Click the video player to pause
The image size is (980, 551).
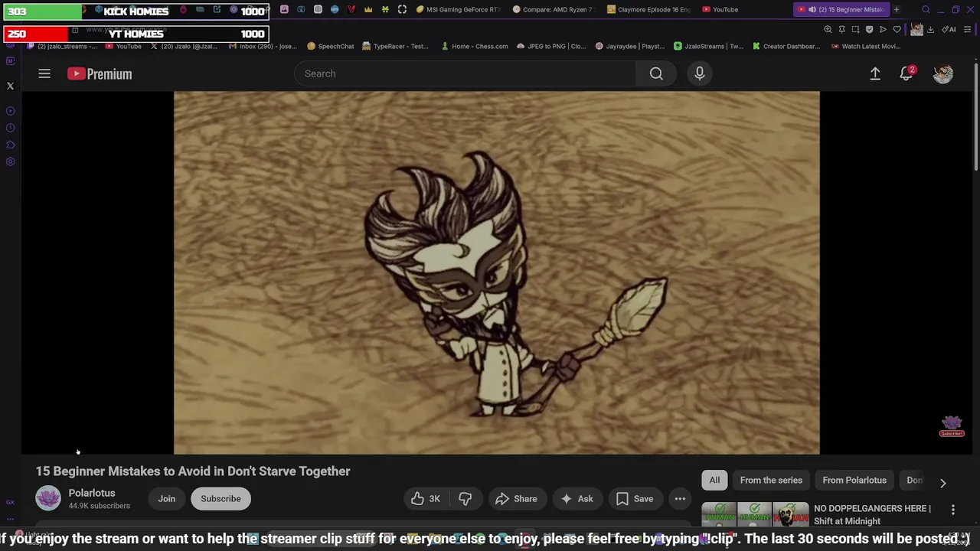pos(496,272)
